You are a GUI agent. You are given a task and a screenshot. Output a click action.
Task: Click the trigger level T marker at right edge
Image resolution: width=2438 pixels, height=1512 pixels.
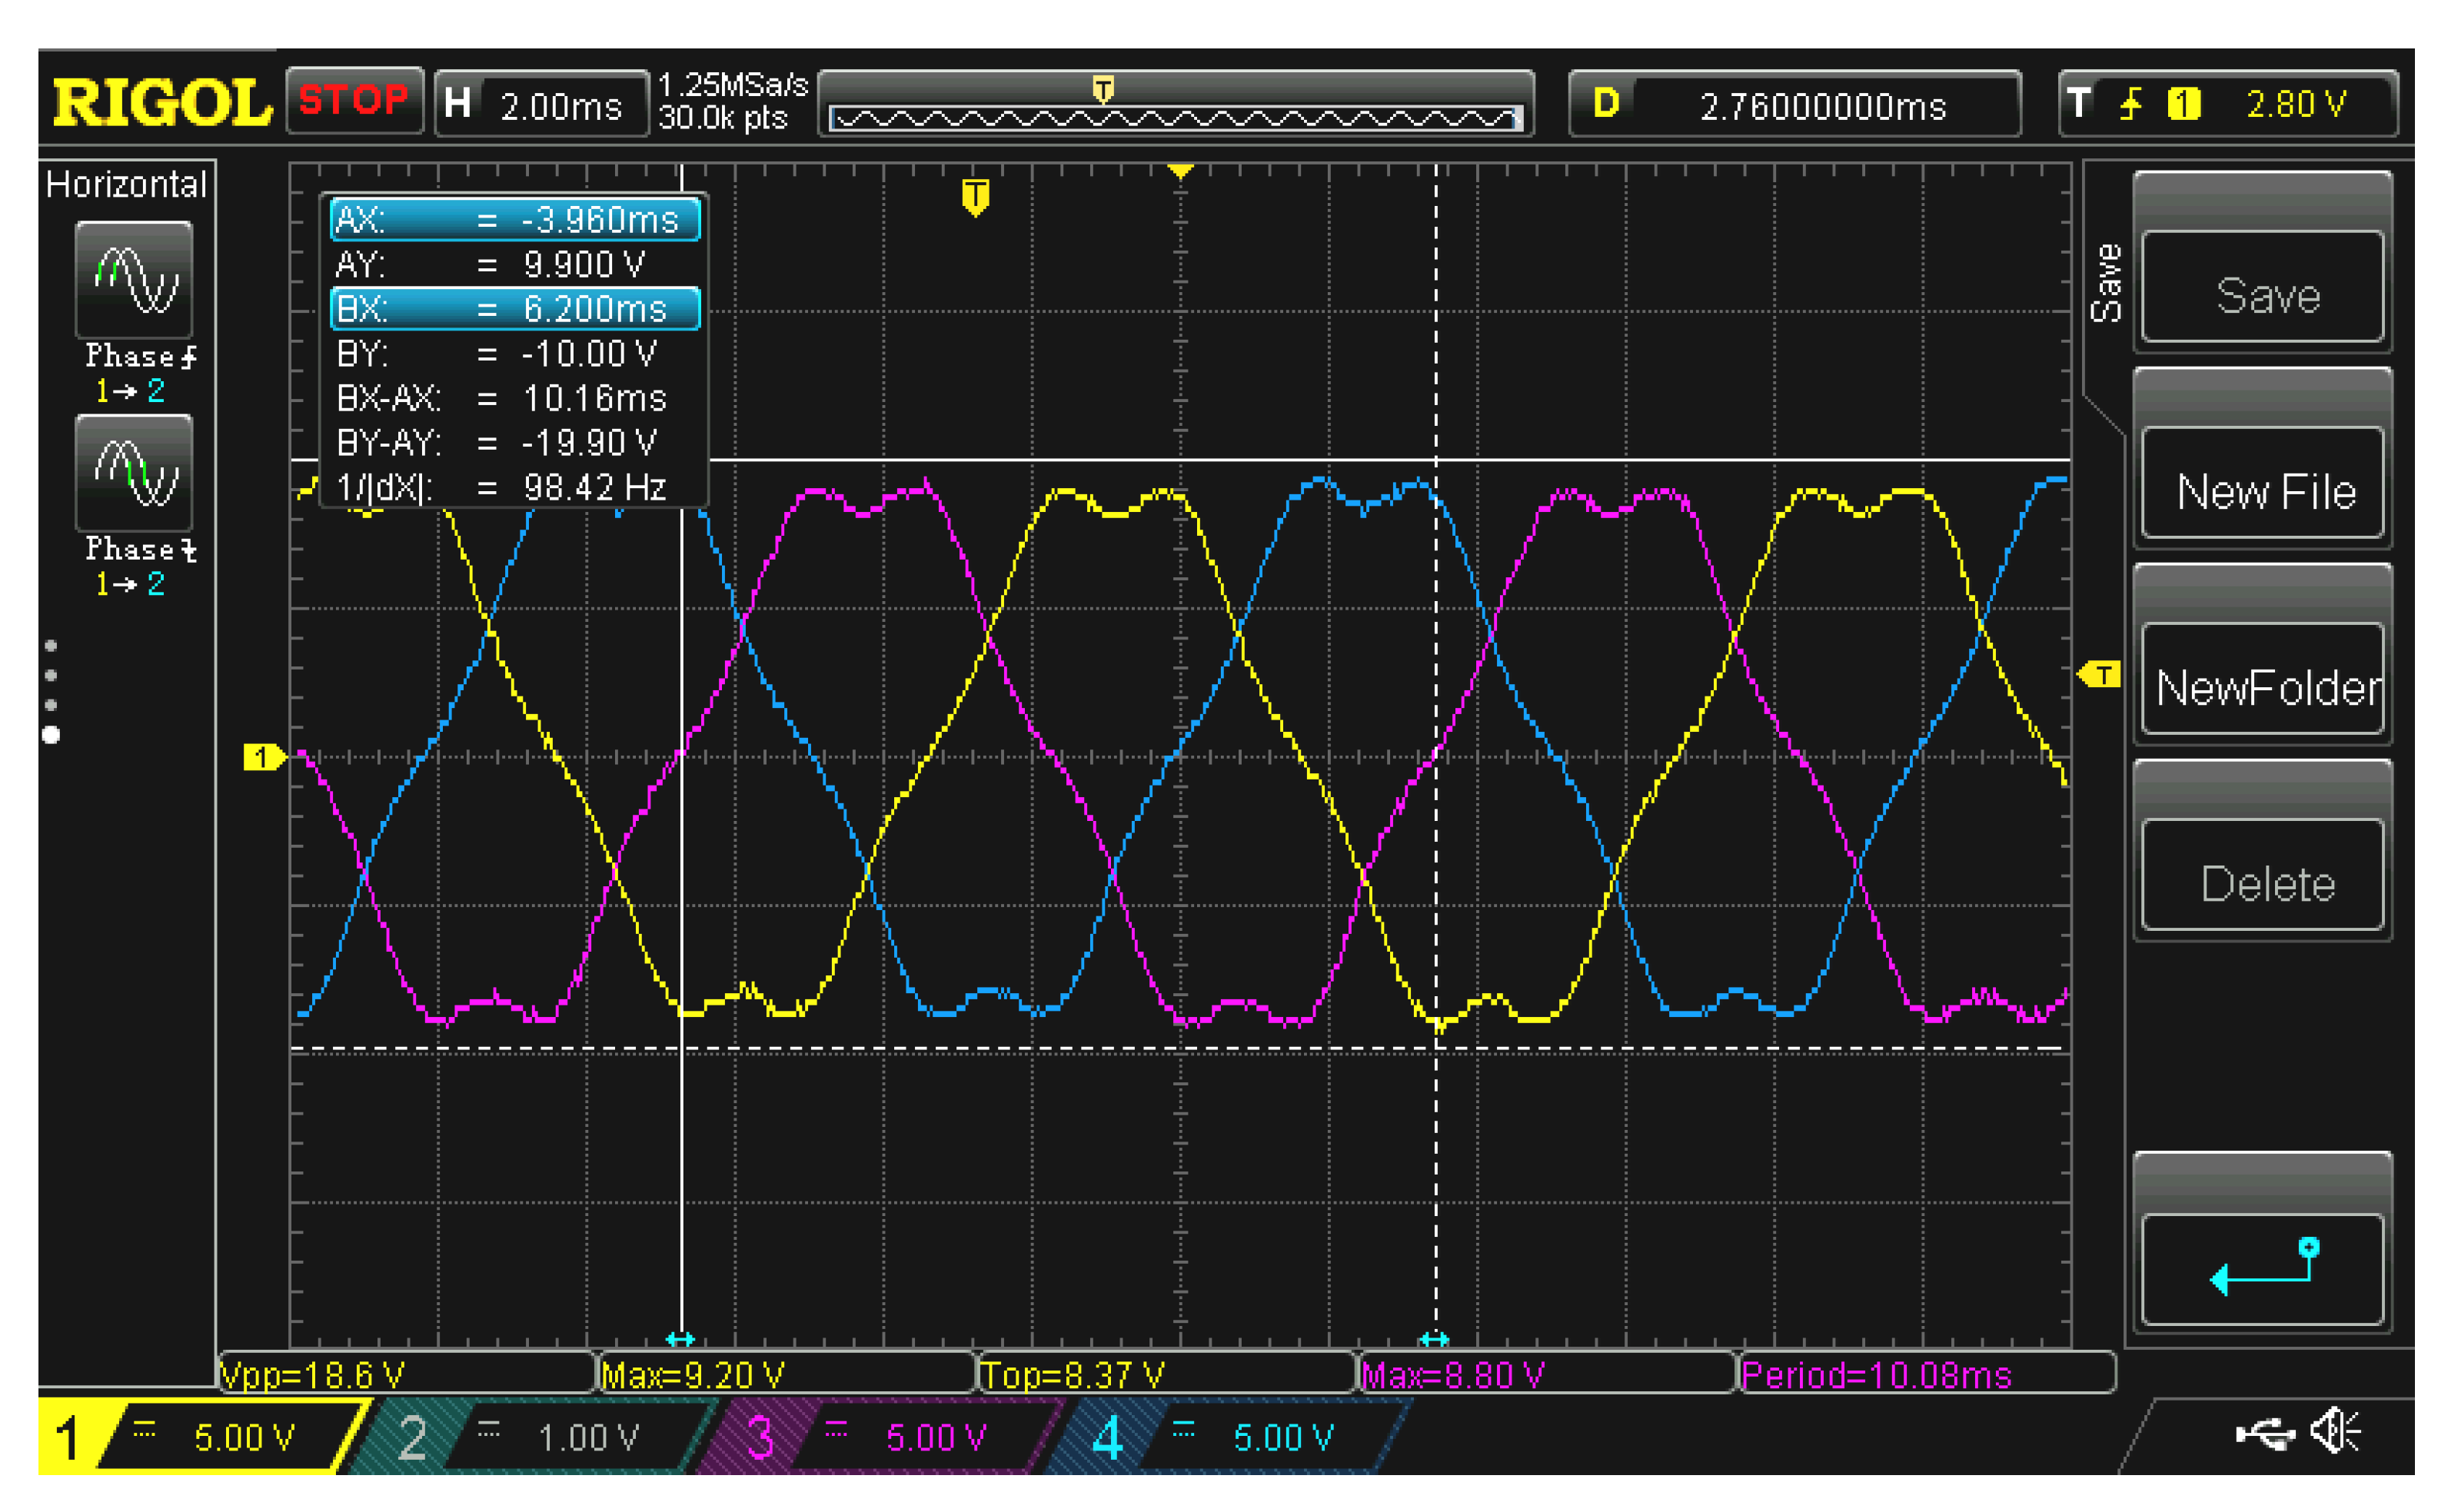(x=2099, y=675)
